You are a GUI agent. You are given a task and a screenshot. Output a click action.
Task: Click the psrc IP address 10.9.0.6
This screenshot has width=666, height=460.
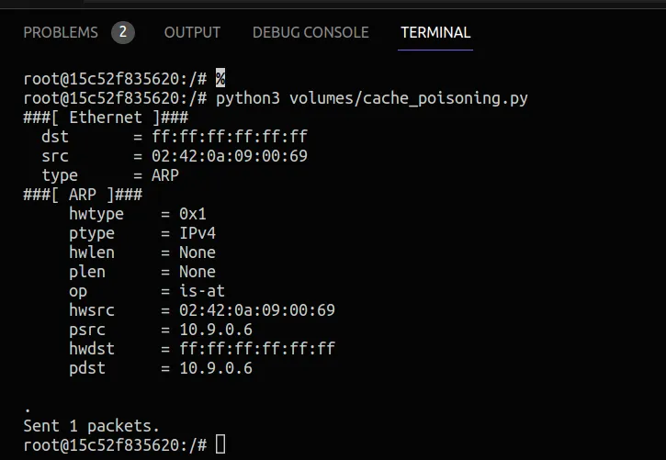pyautogui.click(x=216, y=330)
